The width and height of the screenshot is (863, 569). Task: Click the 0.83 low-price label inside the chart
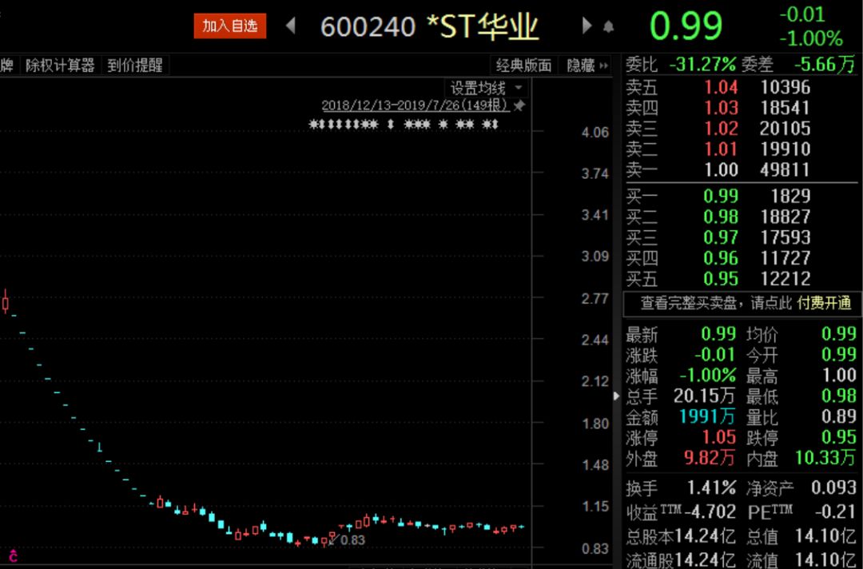(353, 540)
